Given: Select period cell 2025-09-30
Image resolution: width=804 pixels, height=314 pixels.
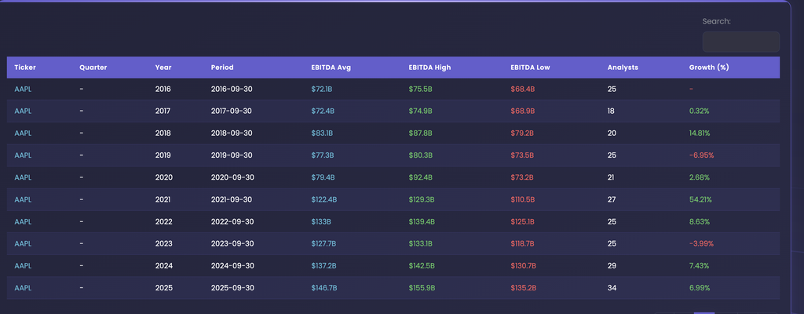Looking at the screenshot, I should coord(232,288).
